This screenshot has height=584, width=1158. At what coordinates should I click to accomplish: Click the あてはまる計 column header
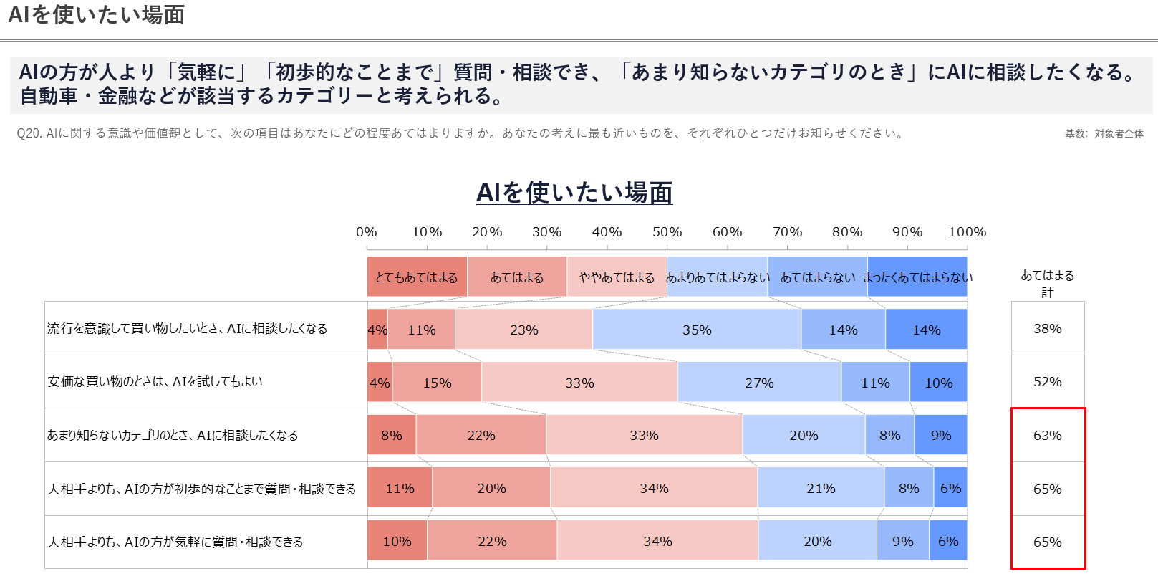1047,284
